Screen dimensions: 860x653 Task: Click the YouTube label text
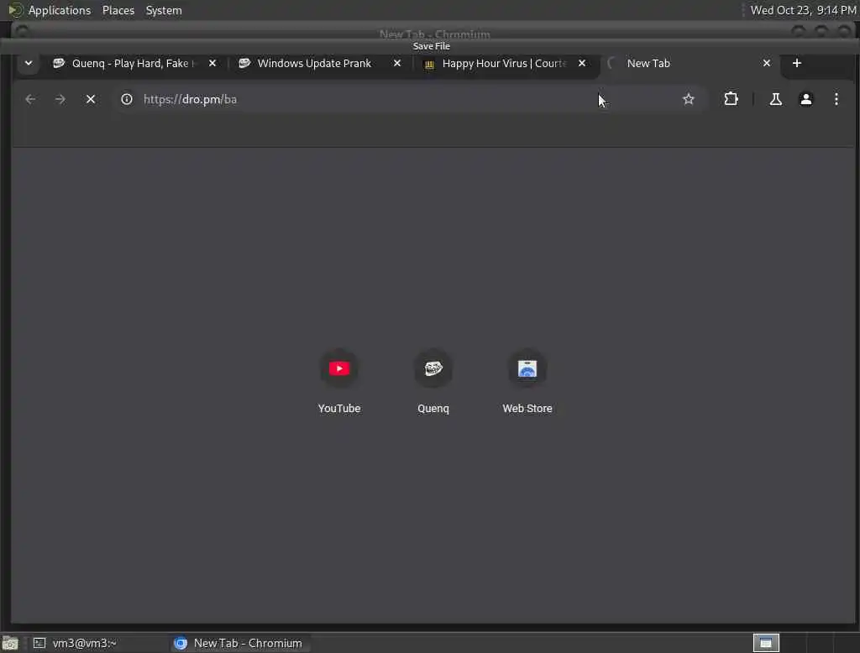pyautogui.click(x=339, y=409)
